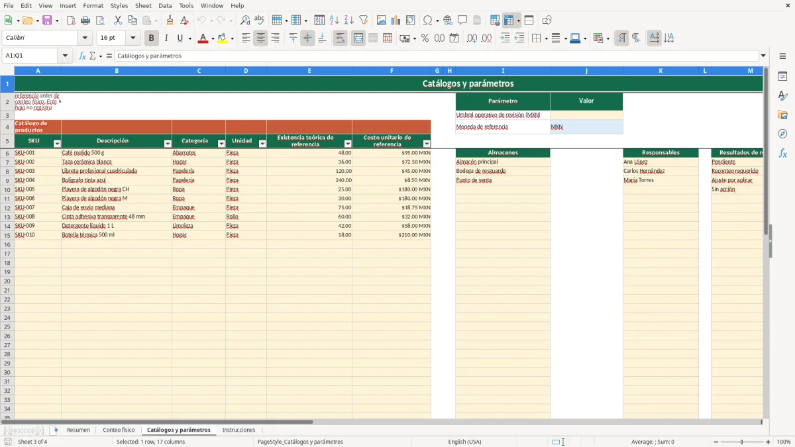795x447 pixels.
Task: Open sidebar Functions panel
Action: click(x=782, y=154)
